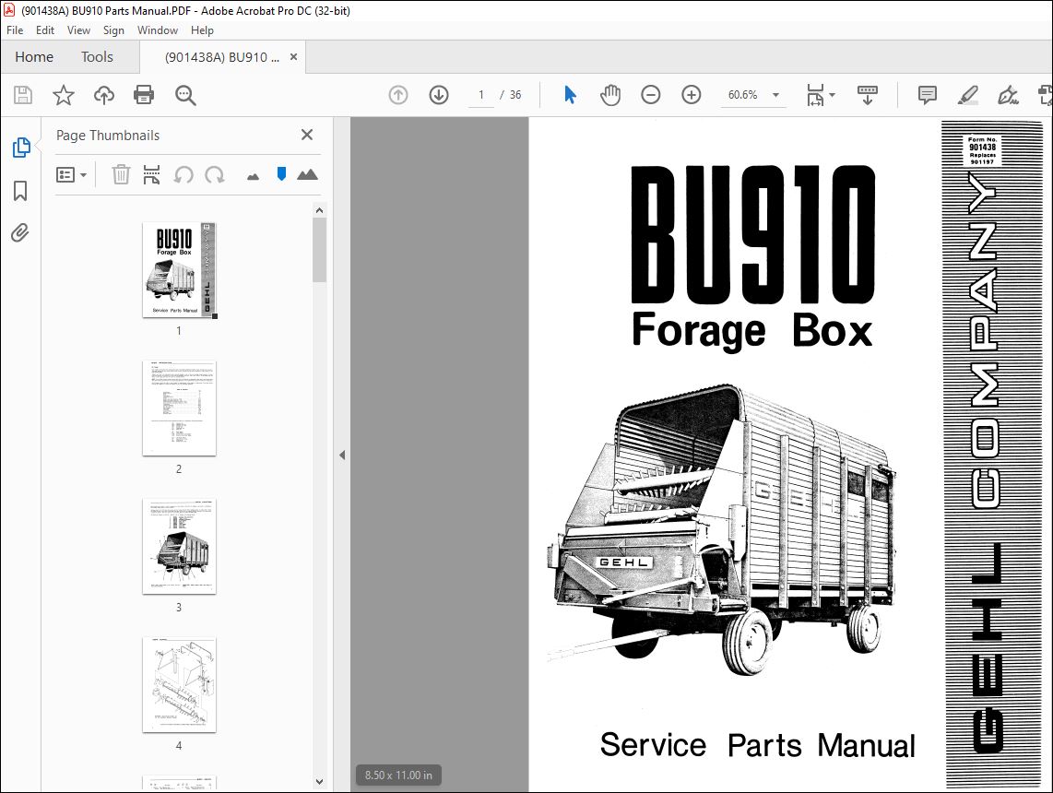The width and height of the screenshot is (1053, 793).
Task: Expand fit page options dropdown arrow
Action: [832, 95]
